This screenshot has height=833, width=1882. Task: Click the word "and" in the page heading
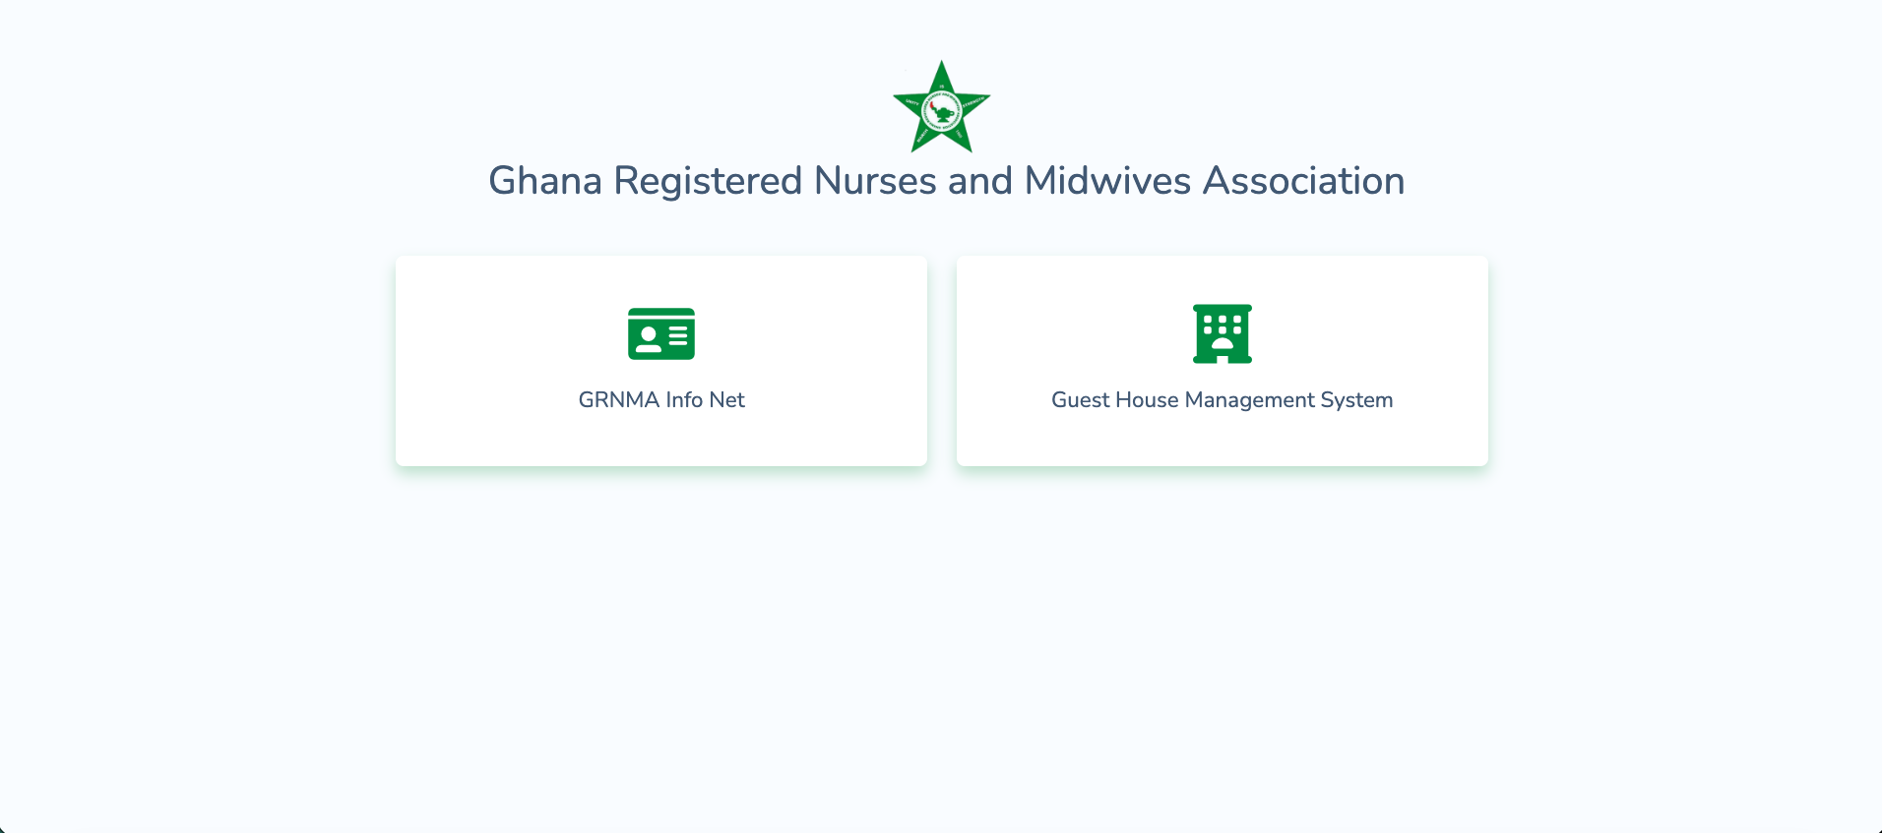[x=979, y=182]
